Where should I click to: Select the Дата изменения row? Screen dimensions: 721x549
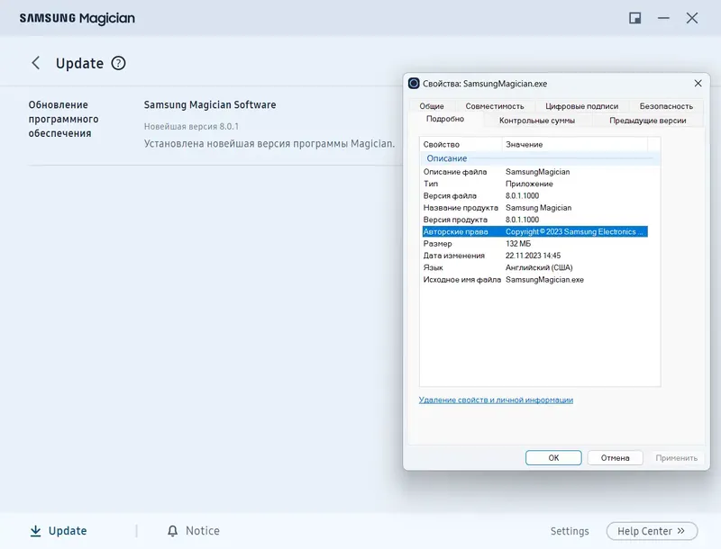535,256
